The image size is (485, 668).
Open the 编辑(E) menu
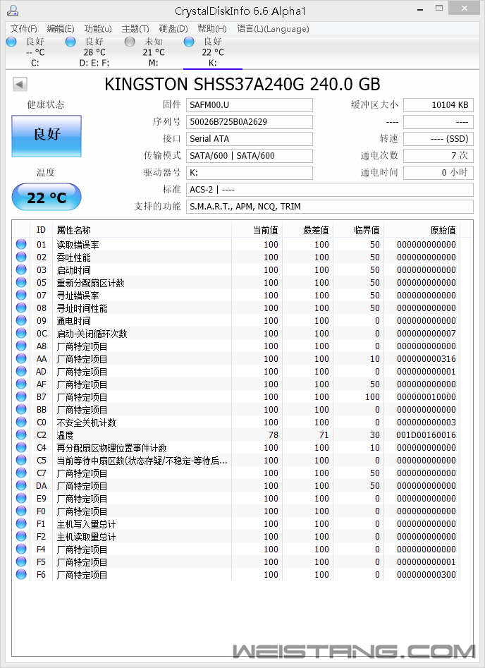[61, 28]
